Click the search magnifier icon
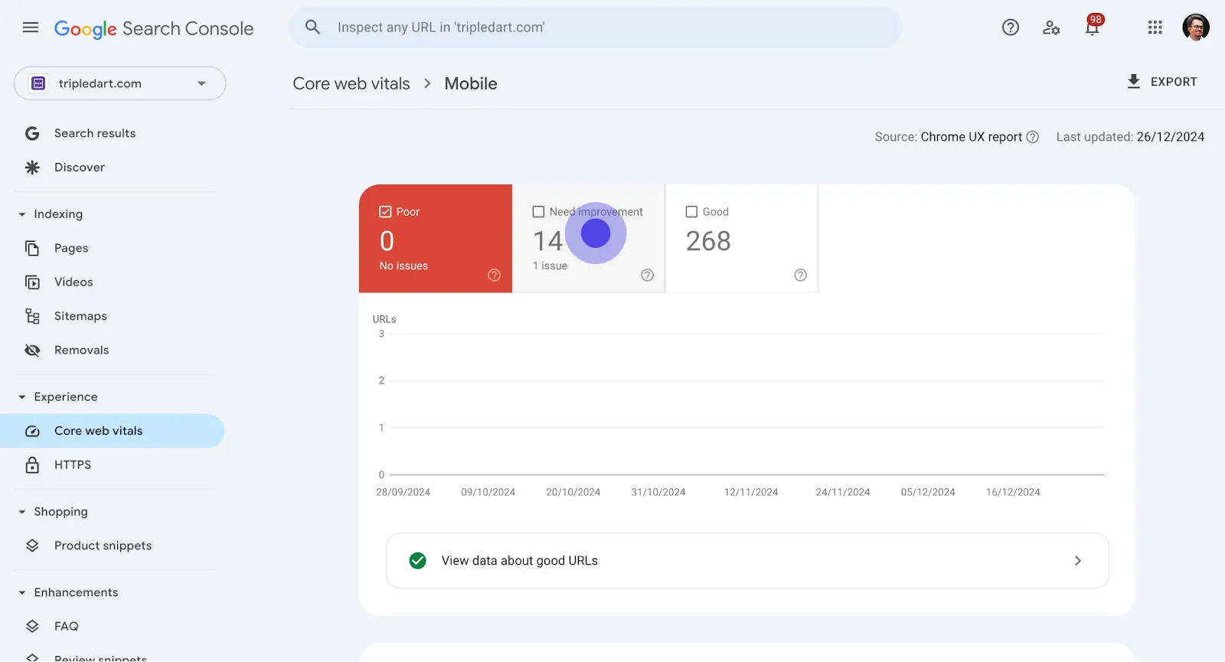The width and height of the screenshot is (1225, 662). (312, 28)
